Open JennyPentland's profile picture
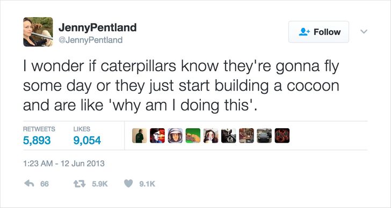This screenshot has width=391, height=208. click(38, 32)
